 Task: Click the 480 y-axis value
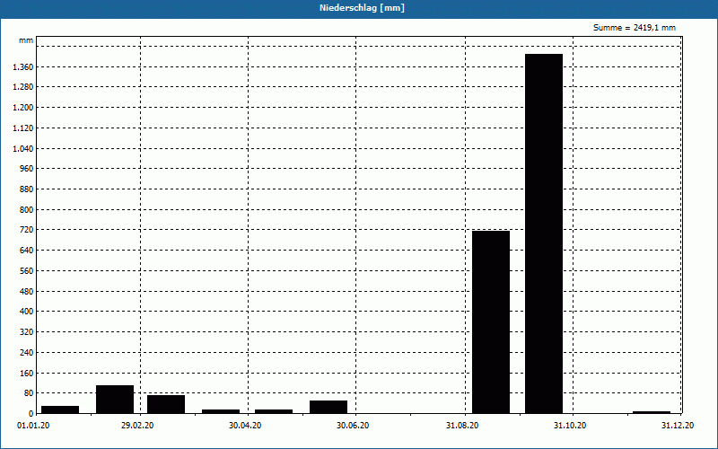pyautogui.click(x=28, y=291)
